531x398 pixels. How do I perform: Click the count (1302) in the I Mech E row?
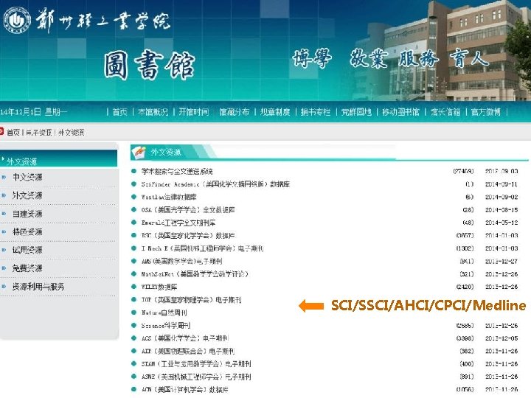coord(465,248)
